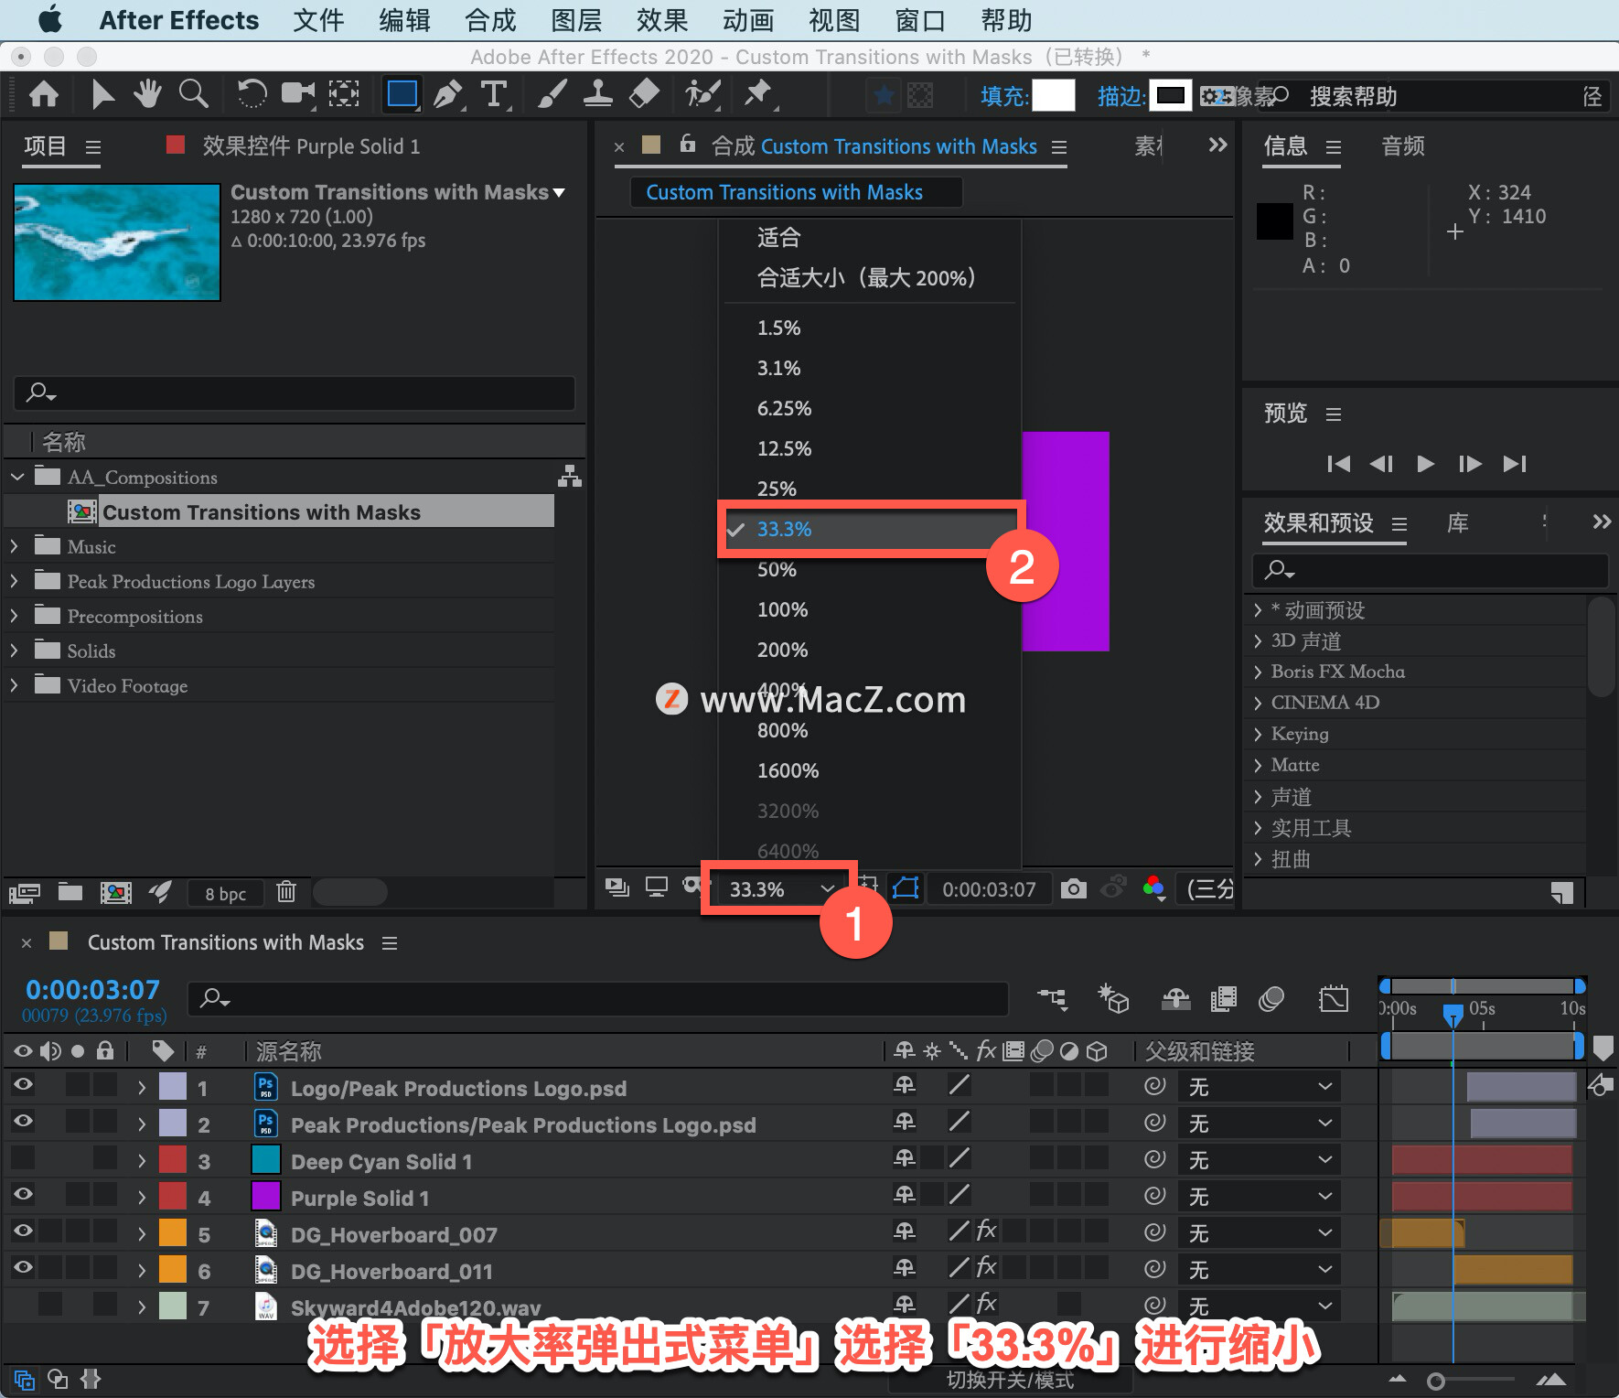Screen dimensions: 1619x1398
Task: Toggle effects fx switch on DG_Hoverboard_011
Action: (986, 1268)
